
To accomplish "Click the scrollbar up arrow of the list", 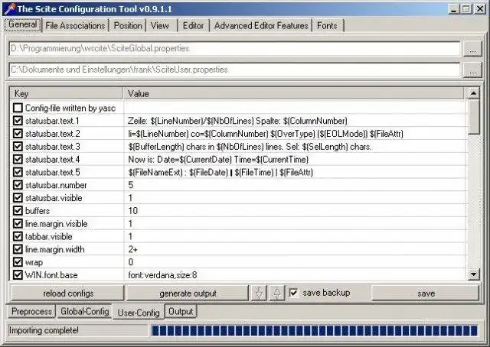I will (x=473, y=93).
